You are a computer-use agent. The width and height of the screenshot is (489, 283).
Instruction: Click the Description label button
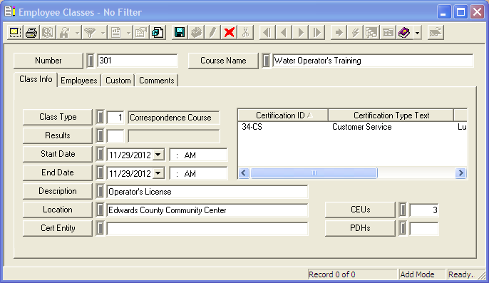pos(58,191)
